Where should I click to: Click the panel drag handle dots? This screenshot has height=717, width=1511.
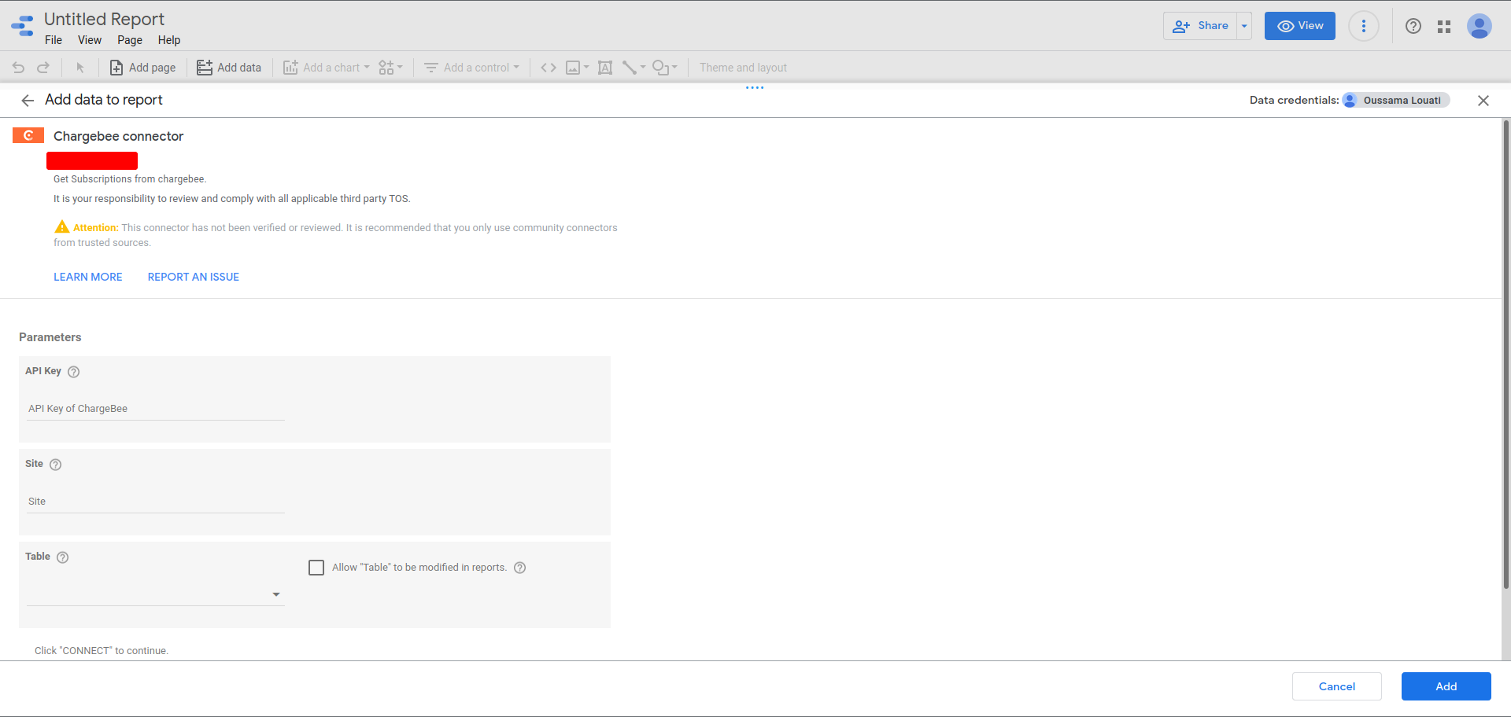[755, 87]
